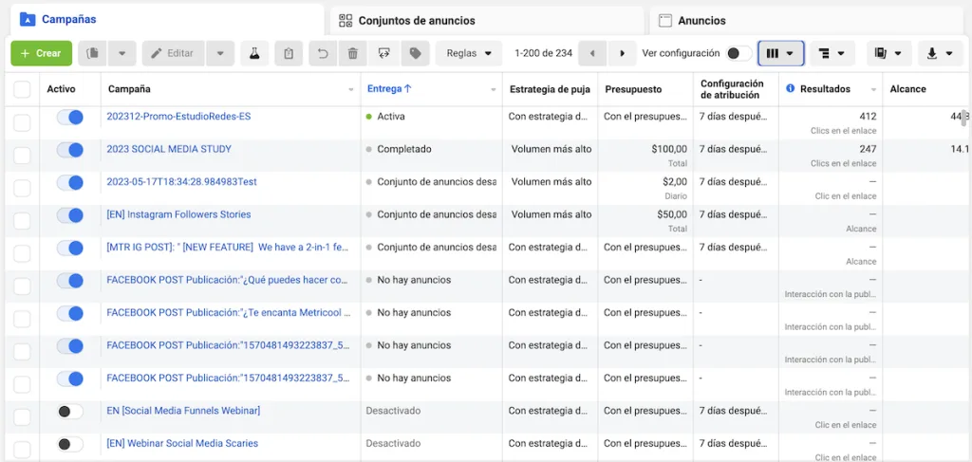
Task: Go to next page arrow
Action: point(622,53)
